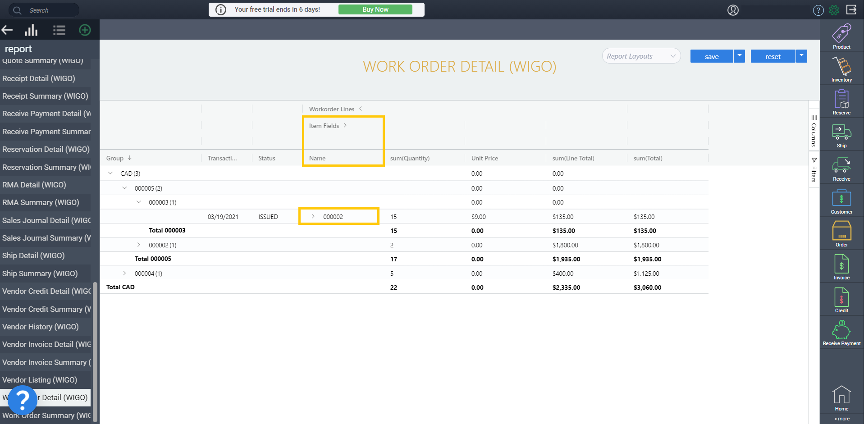This screenshot has height=424, width=864.
Task: Open the Report Layouts dropdown
Action: coord(641,56)
